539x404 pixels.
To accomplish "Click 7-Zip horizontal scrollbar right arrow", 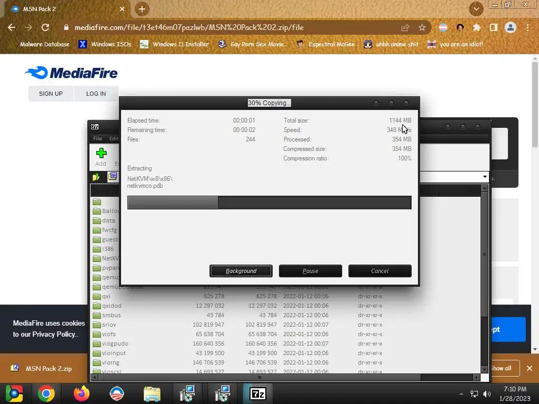I will point(476,377).
